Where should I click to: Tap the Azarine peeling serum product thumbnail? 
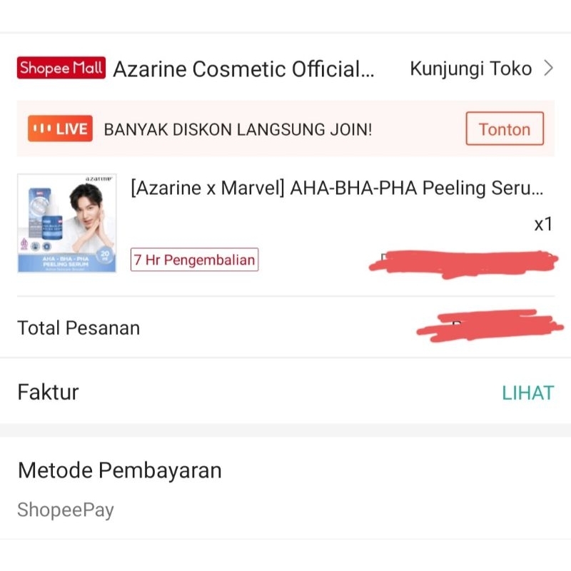point(67,223)
